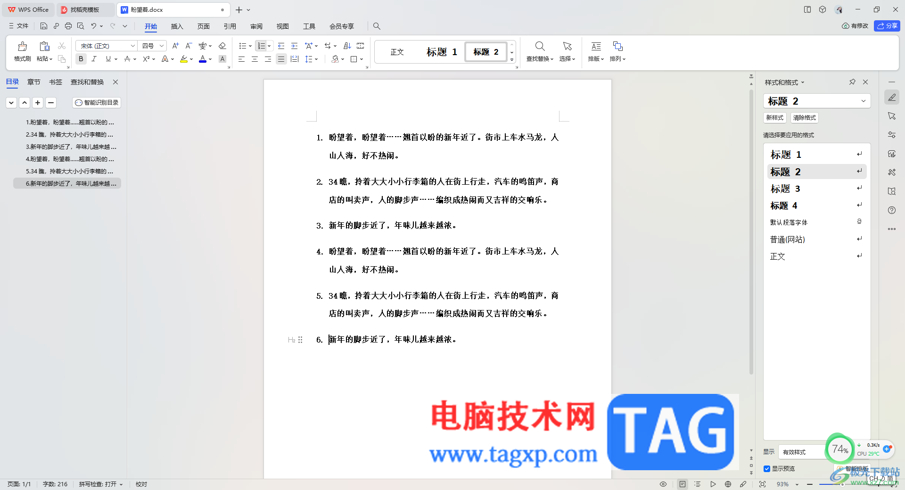Toggle spell check 拼写检查 in status bar
The image size is (905, 490).
click(101, 484)
